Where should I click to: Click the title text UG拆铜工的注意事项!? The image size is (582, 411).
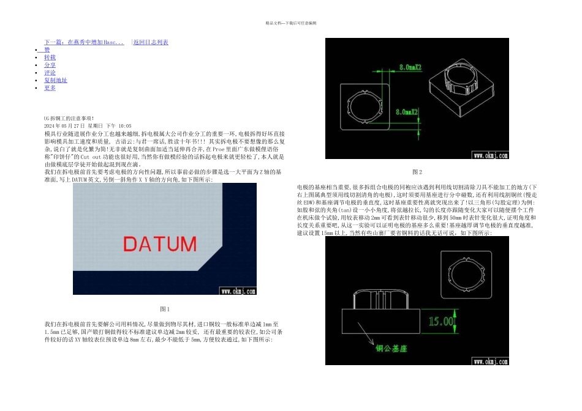coord(69,118)
